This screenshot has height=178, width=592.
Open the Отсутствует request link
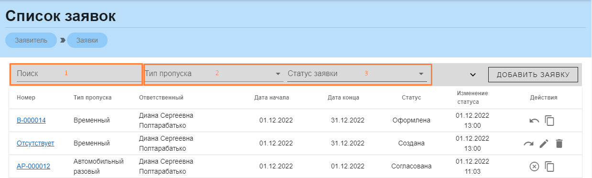(35, 144)
